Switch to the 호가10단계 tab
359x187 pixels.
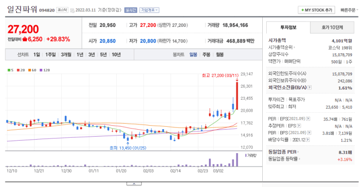[332, 27]
